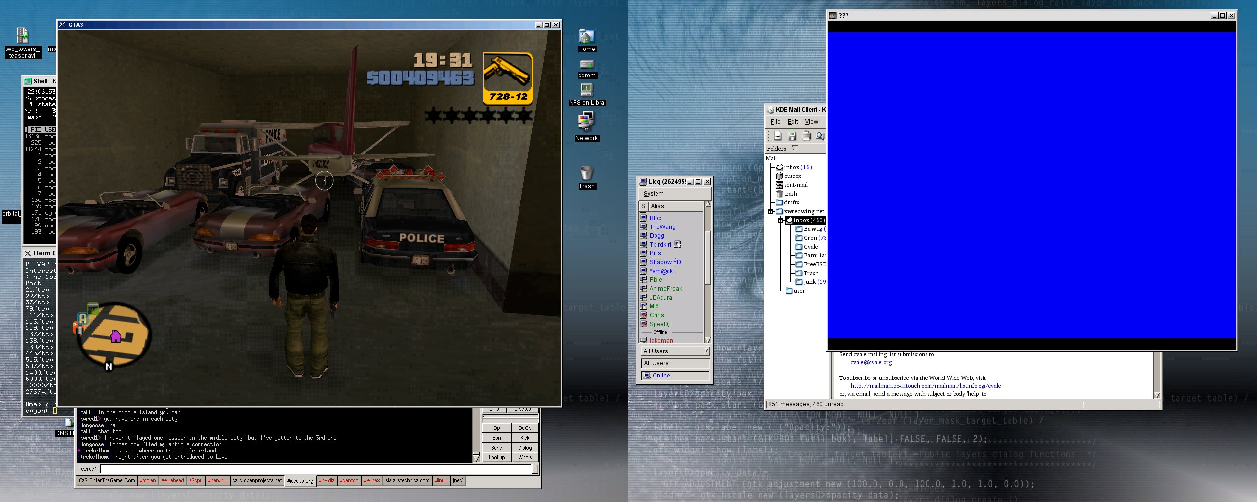Open the Online status selector in Licq
Screen dimensions: 1257x502
[675, 376]
